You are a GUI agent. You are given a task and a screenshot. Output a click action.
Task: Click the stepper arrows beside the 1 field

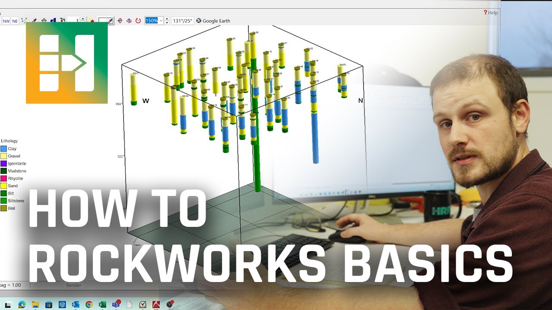coord(83,20)
